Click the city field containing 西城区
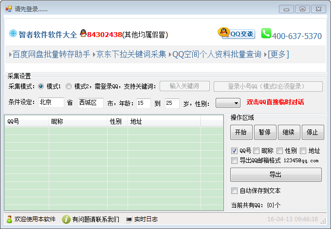331x229 pixels. tap(91, 103)
